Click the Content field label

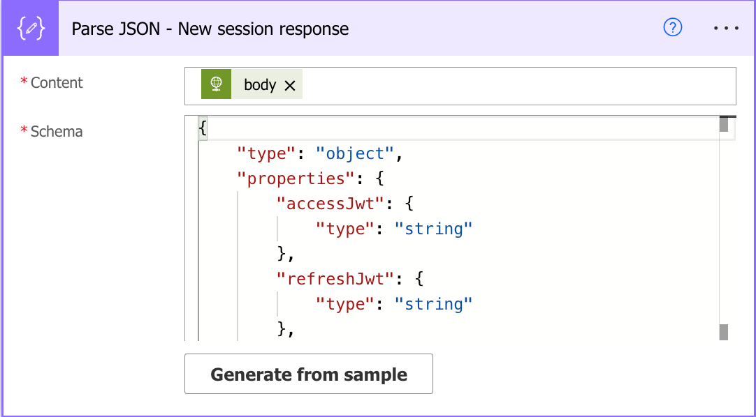pyautogui.click(x=56, y=83)
